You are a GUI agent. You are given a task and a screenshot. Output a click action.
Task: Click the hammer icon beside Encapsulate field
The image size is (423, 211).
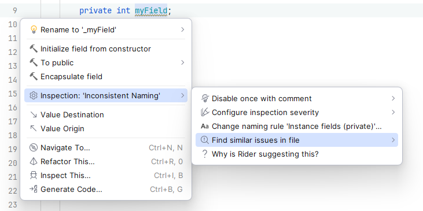(x=34, y=76)
